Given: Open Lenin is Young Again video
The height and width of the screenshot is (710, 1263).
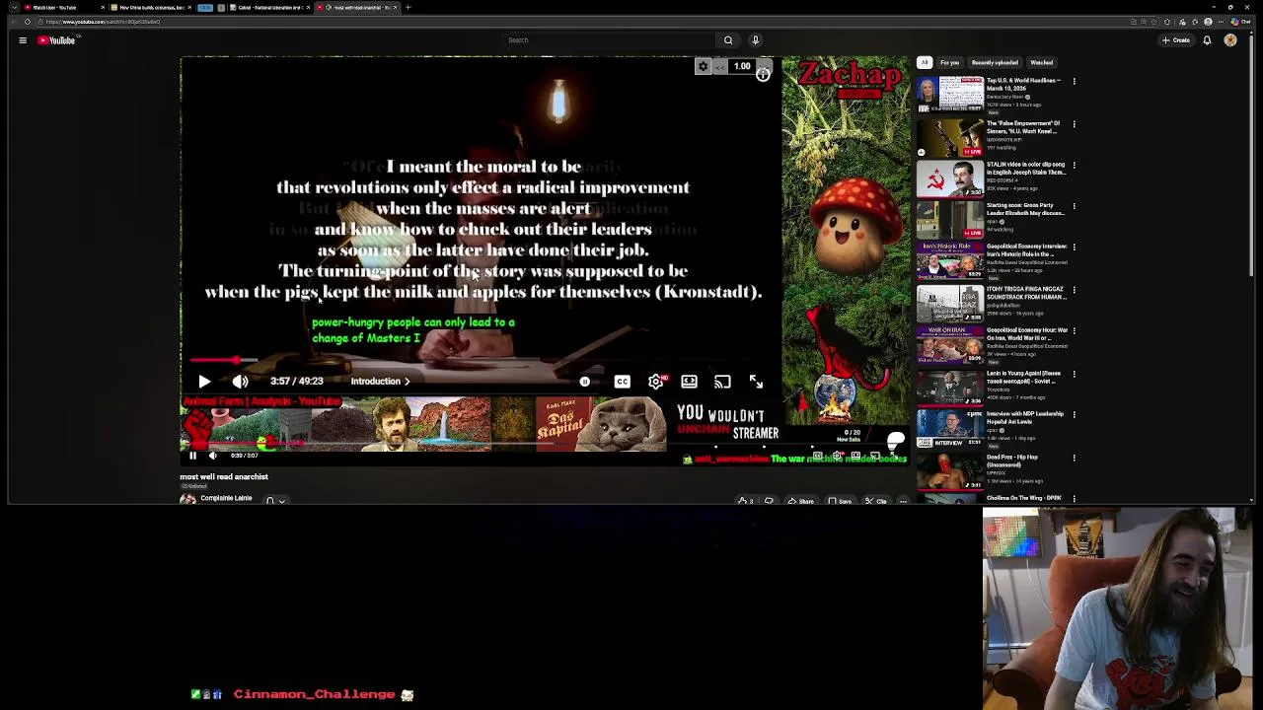Looking at the screenshot, I should pos(949,389).
